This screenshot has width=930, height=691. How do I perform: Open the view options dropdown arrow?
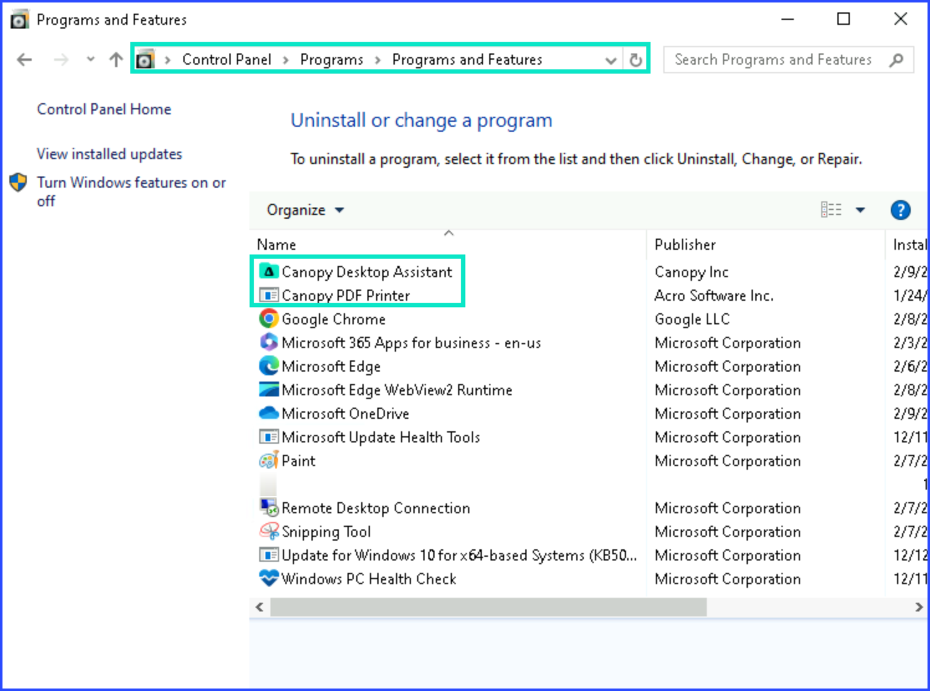[x=860, y=210]
